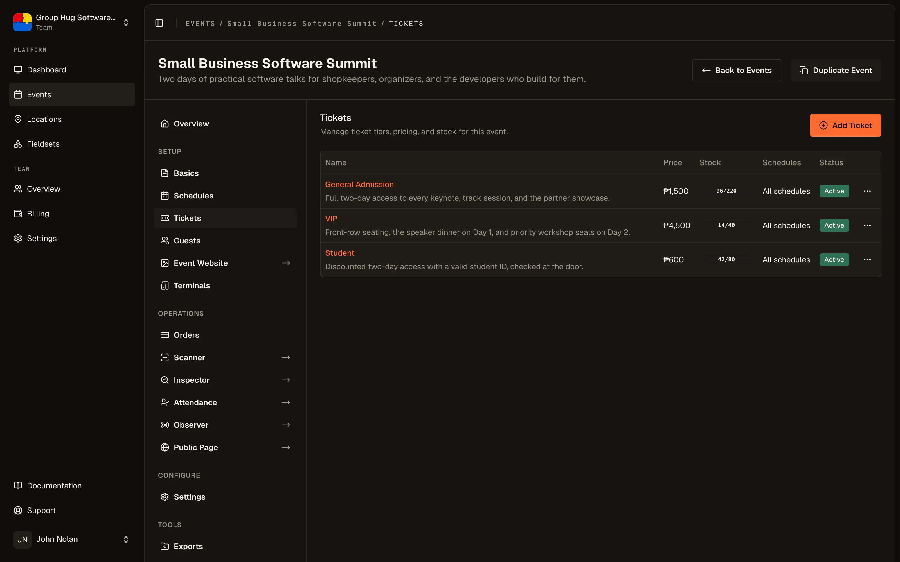Open the Inspector tool
The height and width of the screenshot is (562, 900).
225,380
